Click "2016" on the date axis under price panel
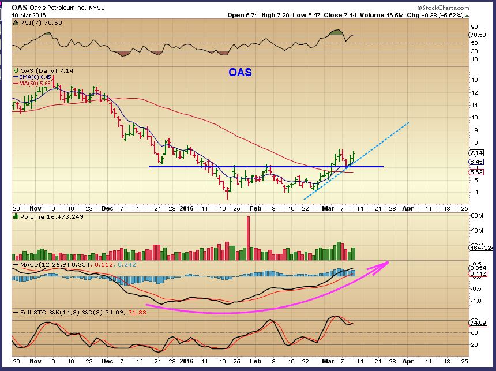This screenshot has width=496, height=371. pyautogui.click(x=186, y=209)
